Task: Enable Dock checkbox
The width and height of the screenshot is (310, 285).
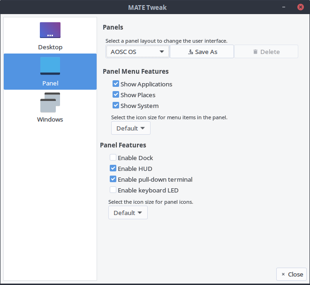Action: click(113, 158)
